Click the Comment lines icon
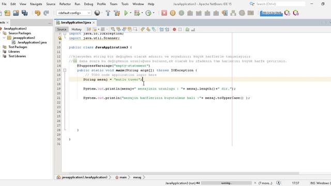 click(187, 29)
